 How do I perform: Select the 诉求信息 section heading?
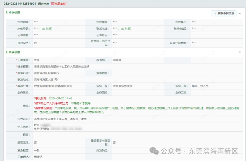(x=14, y=52)
